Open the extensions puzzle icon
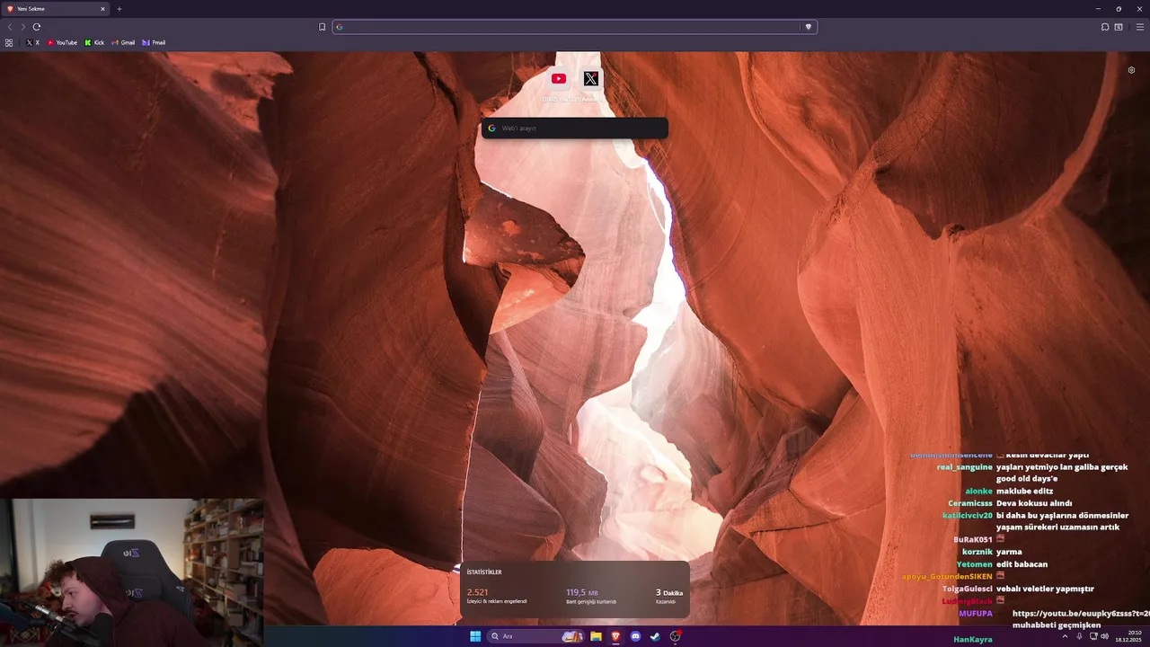1150x647 pixels. 1105,27
